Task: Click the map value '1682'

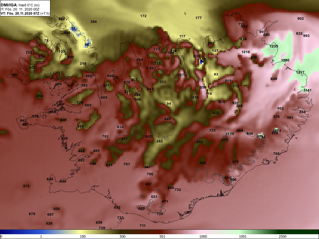Action: [x=277, y=131]
